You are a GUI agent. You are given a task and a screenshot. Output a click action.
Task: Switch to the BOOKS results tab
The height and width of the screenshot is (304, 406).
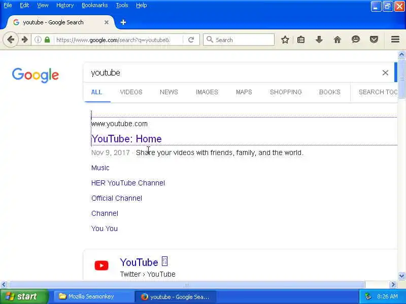(329, 92)
